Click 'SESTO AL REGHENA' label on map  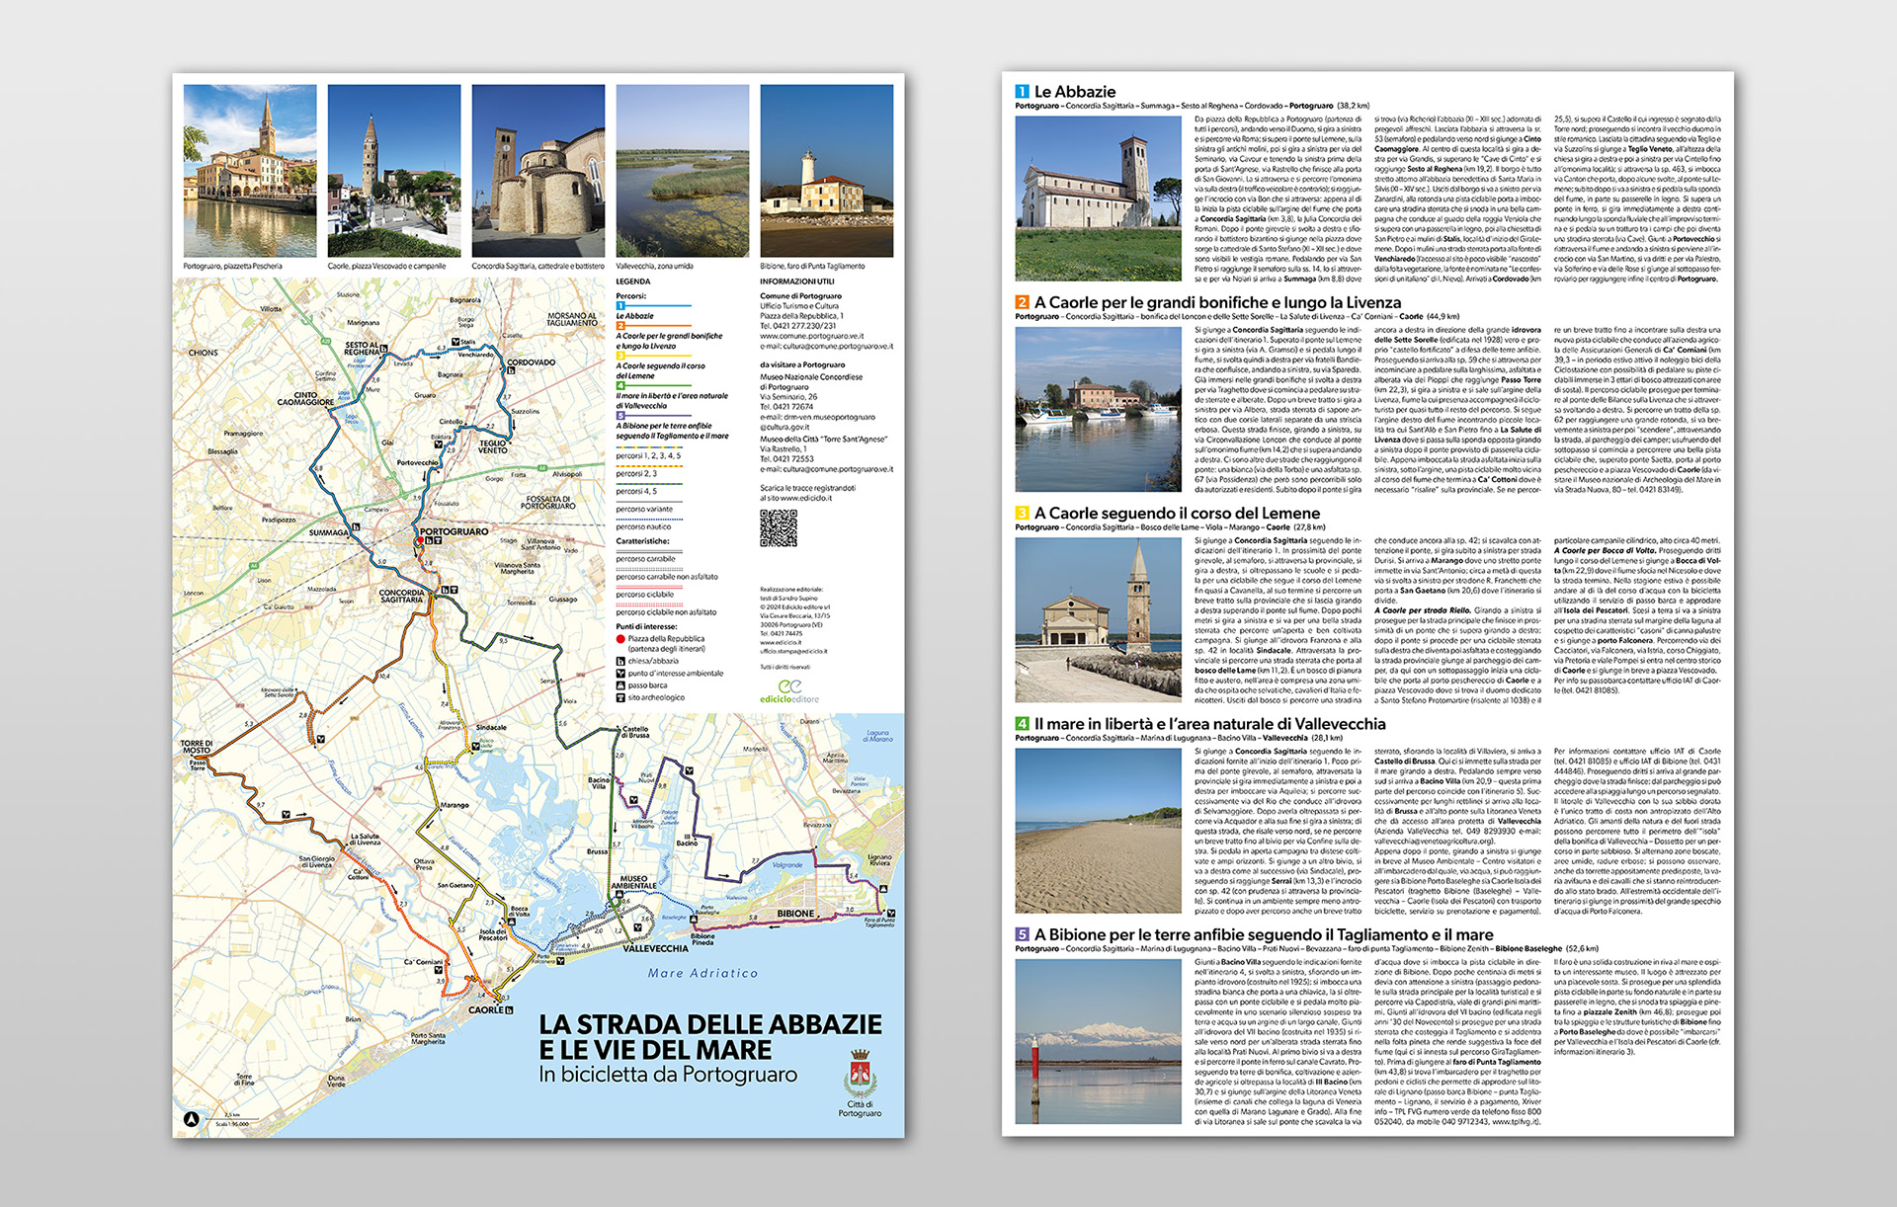pos(362,349)
